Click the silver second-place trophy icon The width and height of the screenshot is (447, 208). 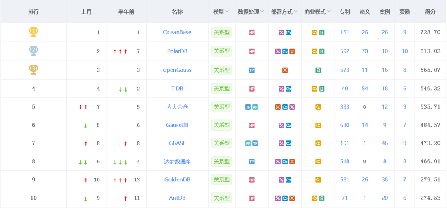[34, 51]
